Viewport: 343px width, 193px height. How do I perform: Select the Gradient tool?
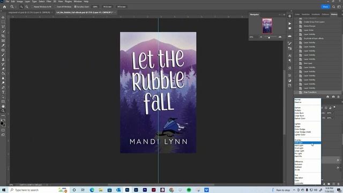(x=3, y=73)
